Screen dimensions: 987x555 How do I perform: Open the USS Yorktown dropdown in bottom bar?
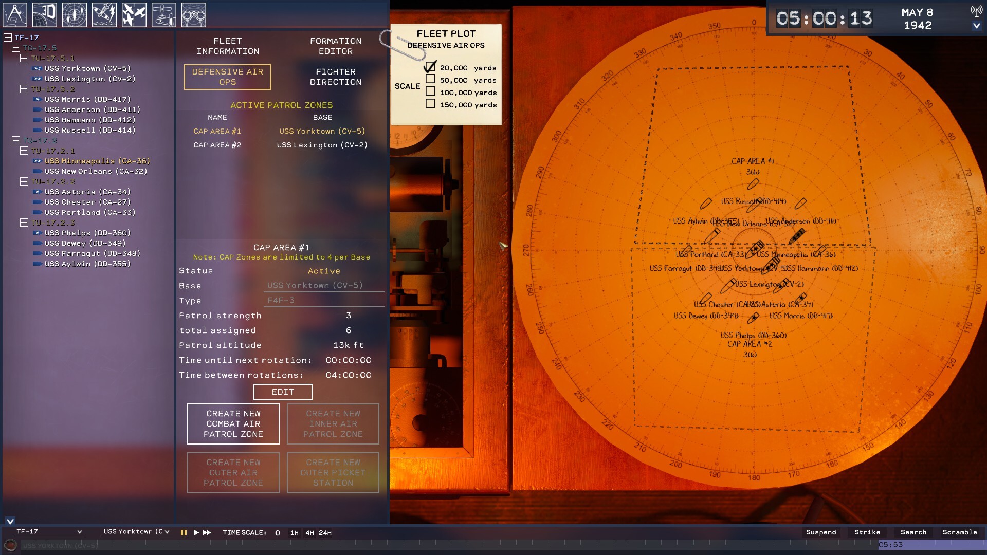(x=136, y=532)
